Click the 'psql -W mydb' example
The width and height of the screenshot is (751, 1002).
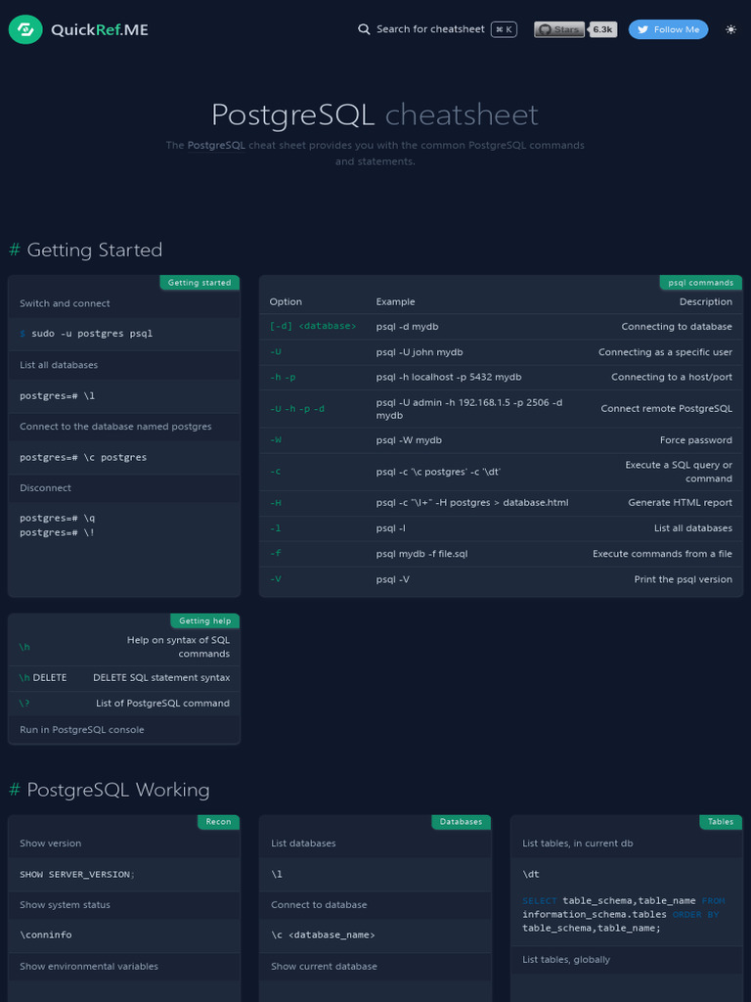tap(409, 439)
